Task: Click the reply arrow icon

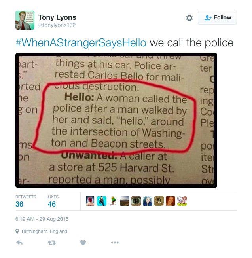Action: tap(19, 243)
